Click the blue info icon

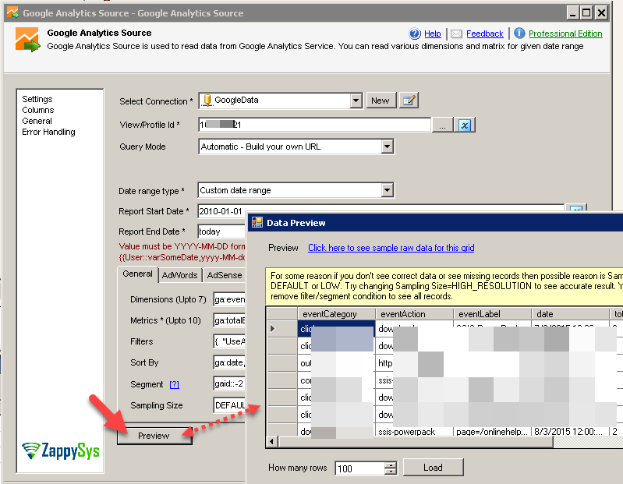pyautogui.click(x=519, y=34)
